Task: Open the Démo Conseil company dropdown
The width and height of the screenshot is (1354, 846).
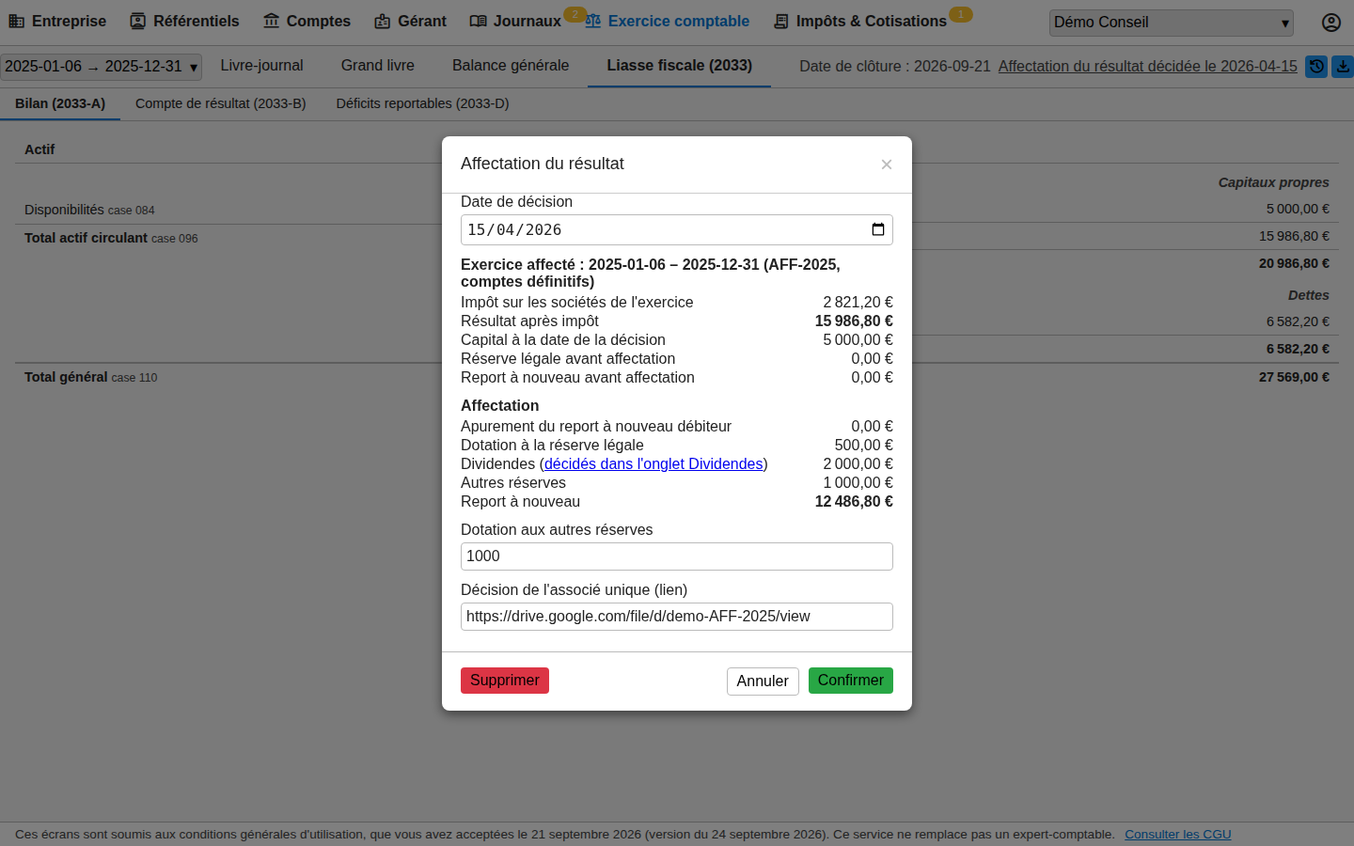Action: (x=1172, y=23)
